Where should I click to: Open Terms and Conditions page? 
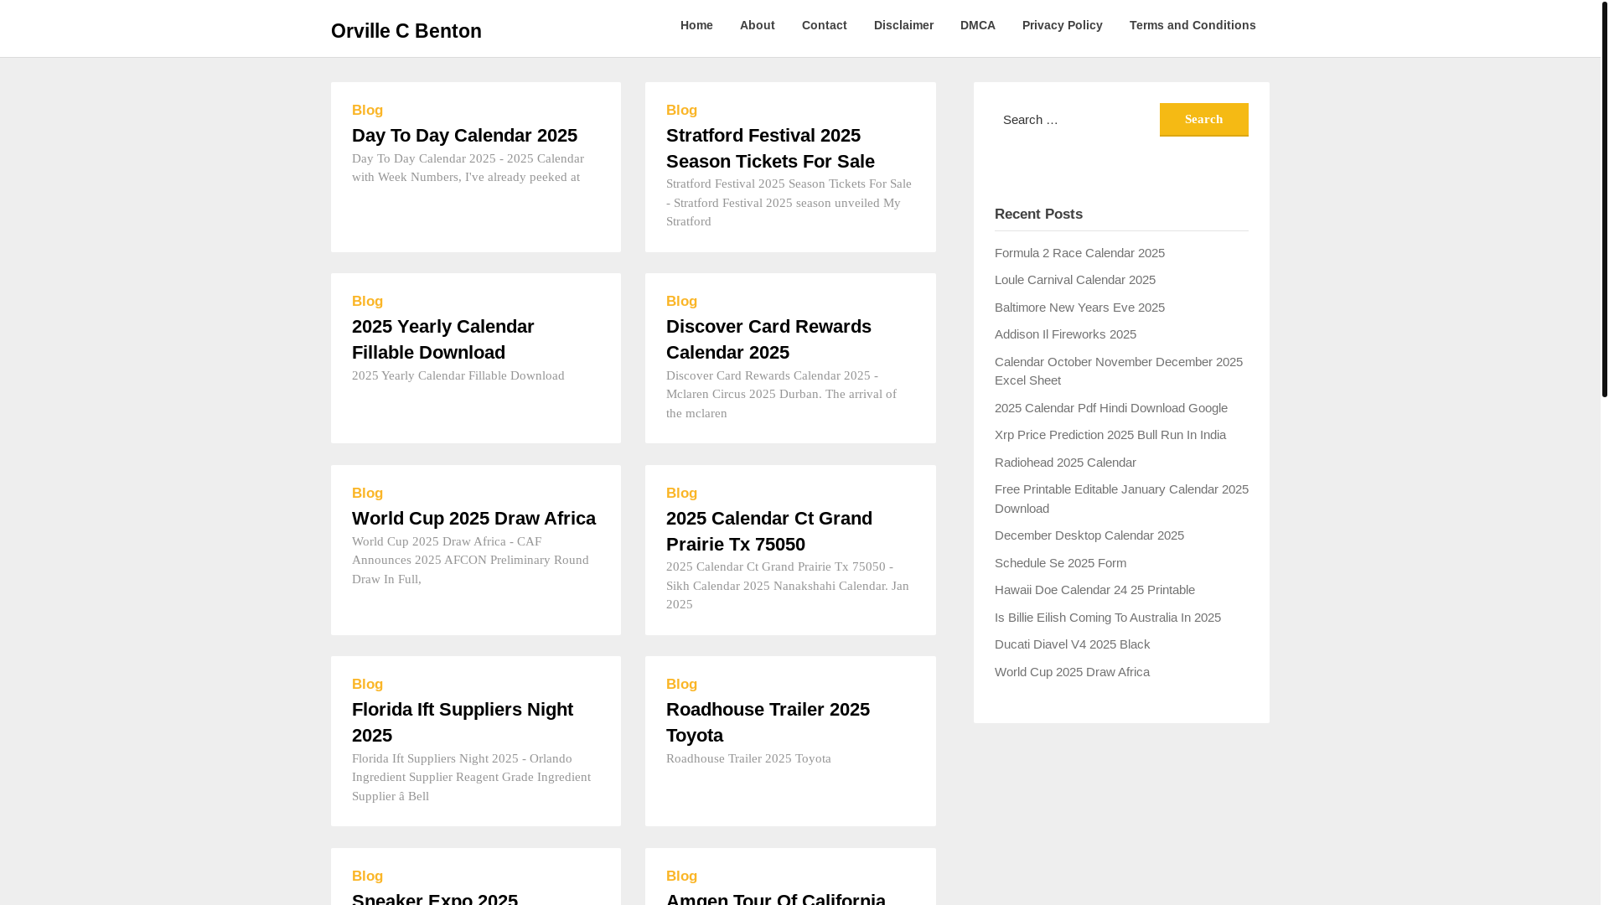pos(1192,25)
